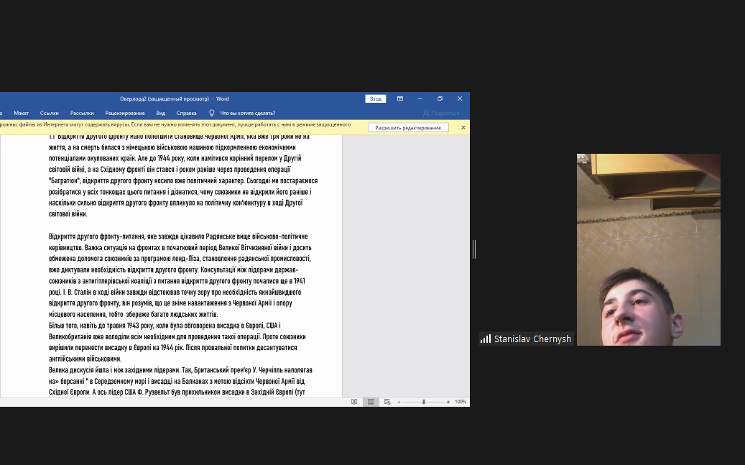Open the Ссылки ribbon tab
This screenshot has width=745, height=465.
coord(50,113)
